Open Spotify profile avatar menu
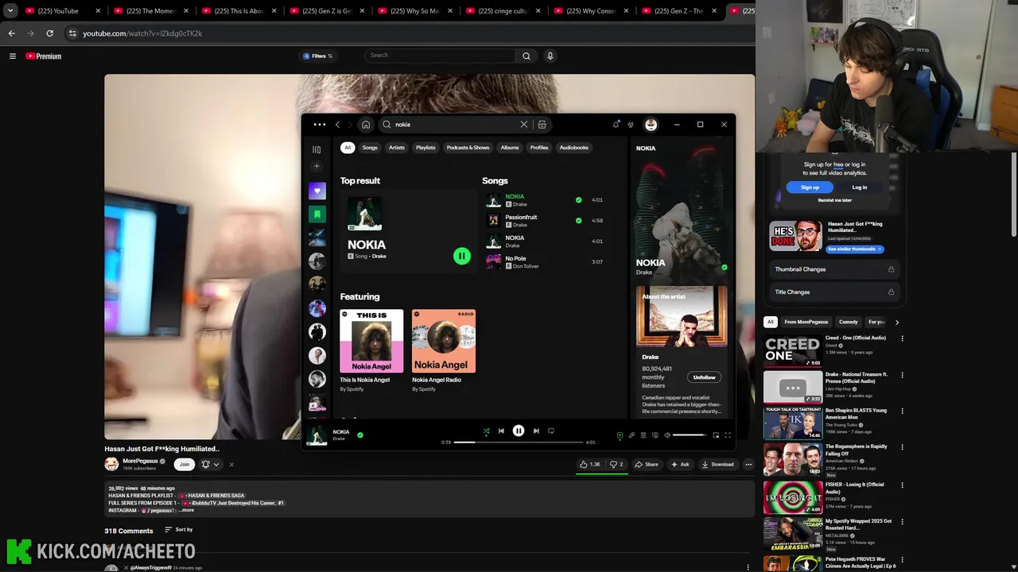Image resolution: width=1018 pixels, height=572 pixels. click(x=651, y=125)
